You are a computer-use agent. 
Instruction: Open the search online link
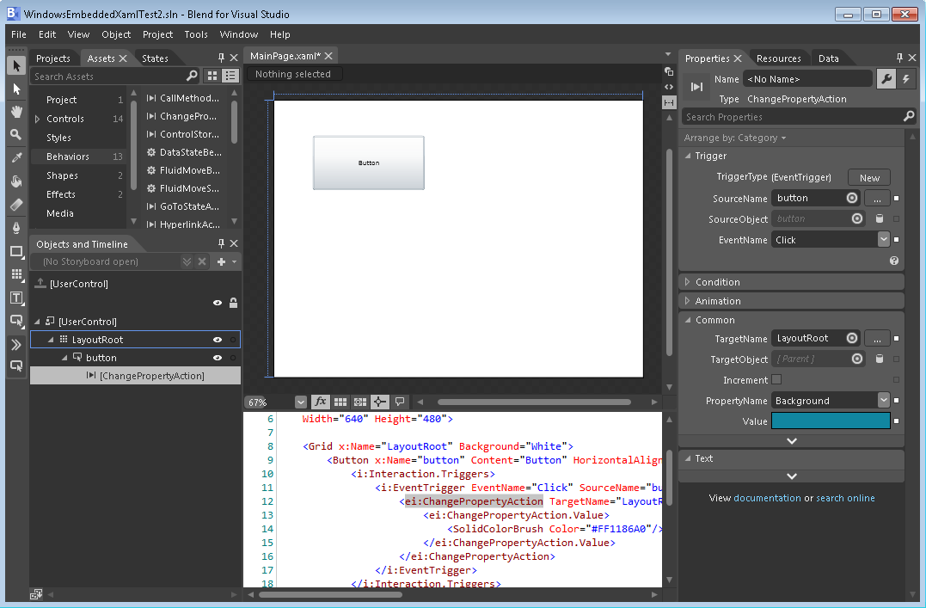click(845, 498)
